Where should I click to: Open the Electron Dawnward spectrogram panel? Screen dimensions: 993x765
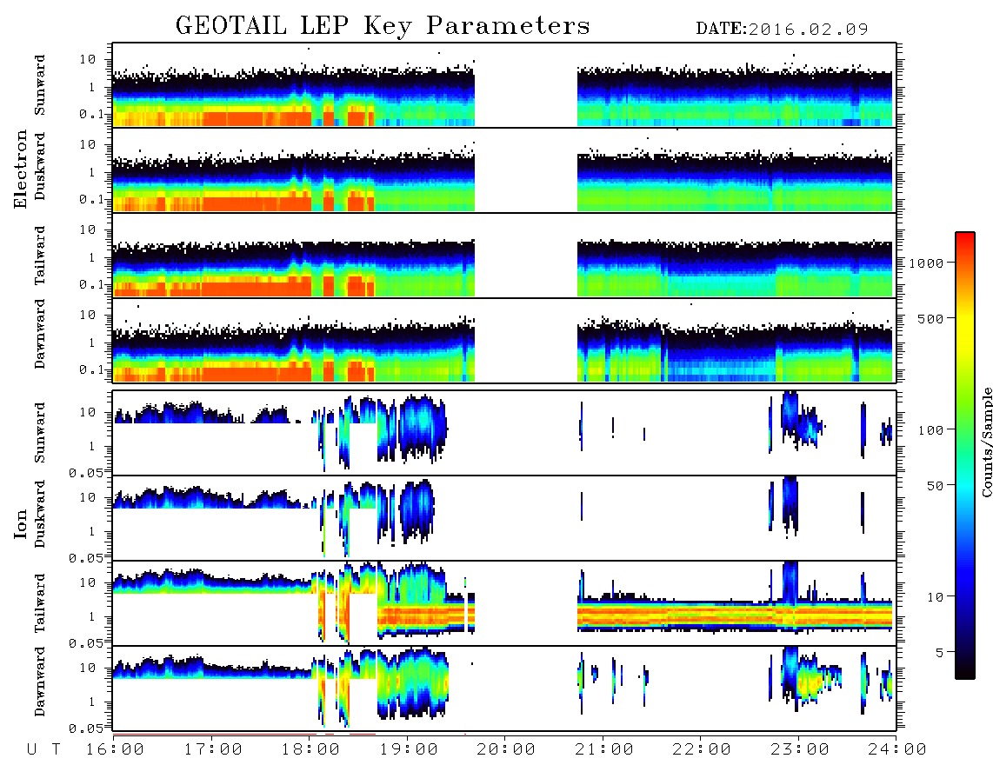pos(504,341)
